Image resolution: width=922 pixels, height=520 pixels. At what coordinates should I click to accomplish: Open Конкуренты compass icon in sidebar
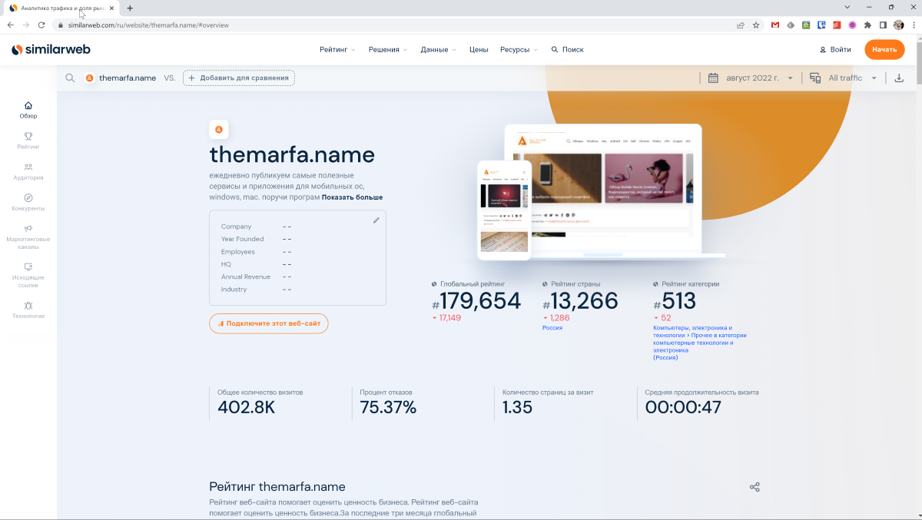coord(28,197)
